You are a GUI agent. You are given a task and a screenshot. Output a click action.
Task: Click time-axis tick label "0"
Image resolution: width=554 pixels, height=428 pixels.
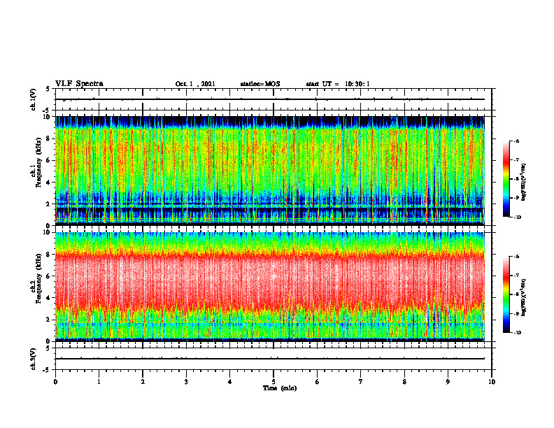click(55, 382)
